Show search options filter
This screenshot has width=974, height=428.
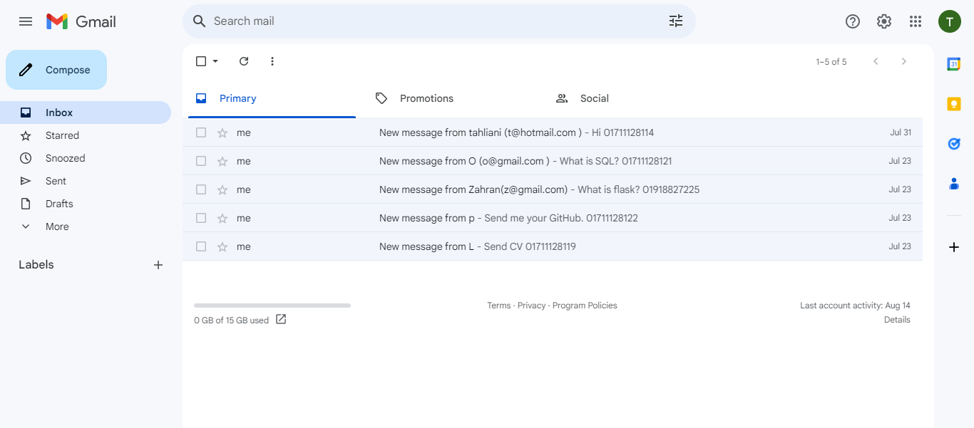point(676,21)
